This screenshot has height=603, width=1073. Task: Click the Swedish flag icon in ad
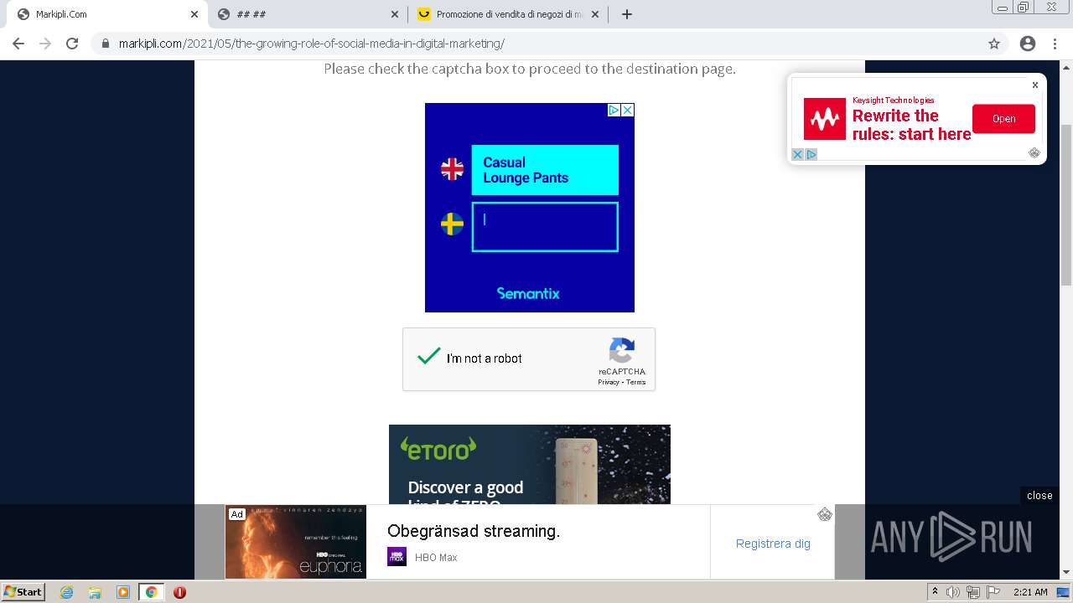(452, 224)
